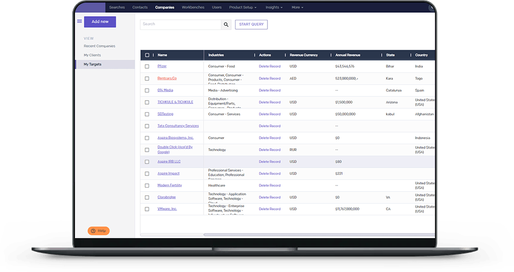Check the box for Double Click row
This screenshot has height=272, width=514.
[x=147, y=150]
